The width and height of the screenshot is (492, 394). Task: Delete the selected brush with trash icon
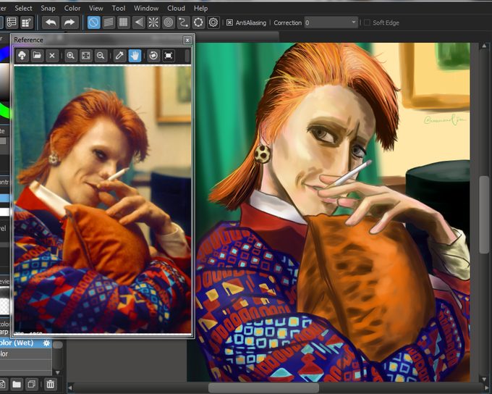click(x=50, y=384)
